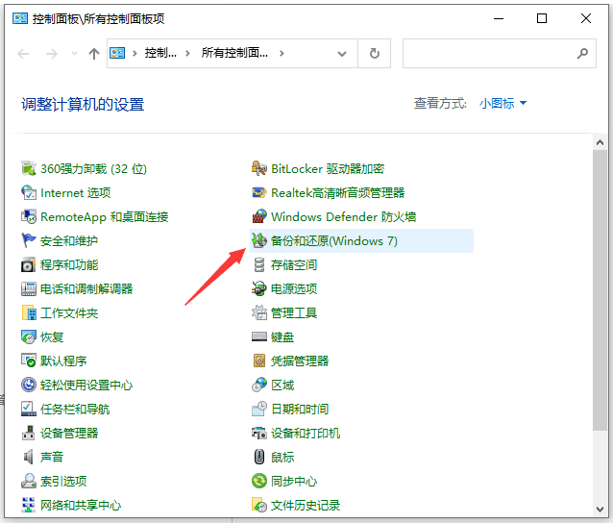Open the 任务栏和导航 icon
Viewport: 613px width, 523px height.
[x=29, y=409]
